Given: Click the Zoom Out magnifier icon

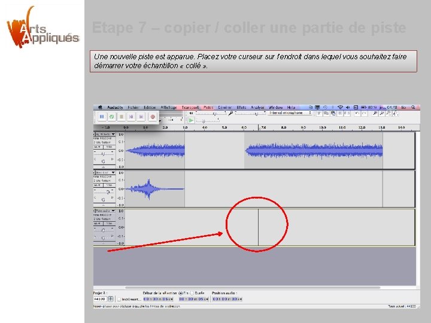Looking at the screenshot, I should [382, 113].
